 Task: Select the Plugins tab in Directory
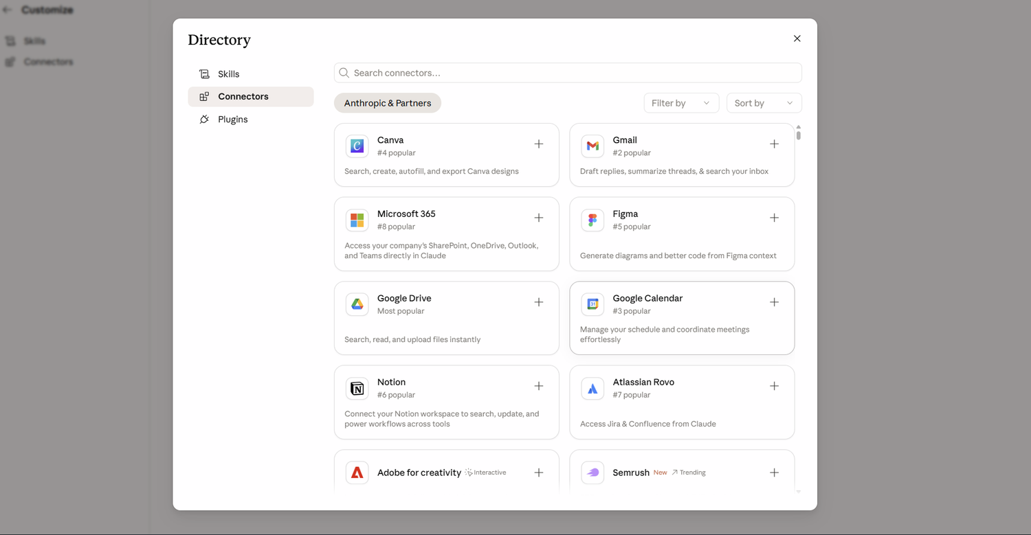pyautogui.click(x=251, y=119)
